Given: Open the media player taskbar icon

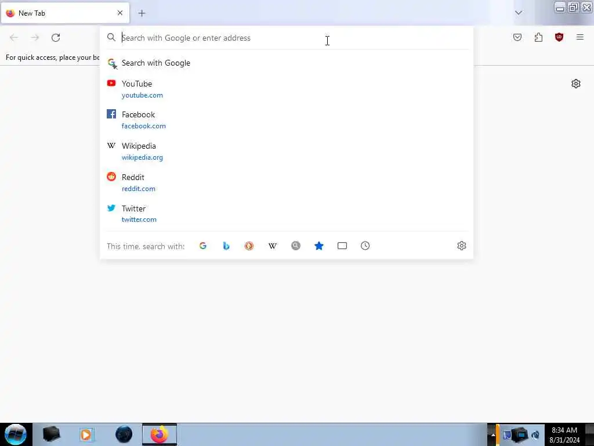Looking at the screenshot, I should point(86,434).
